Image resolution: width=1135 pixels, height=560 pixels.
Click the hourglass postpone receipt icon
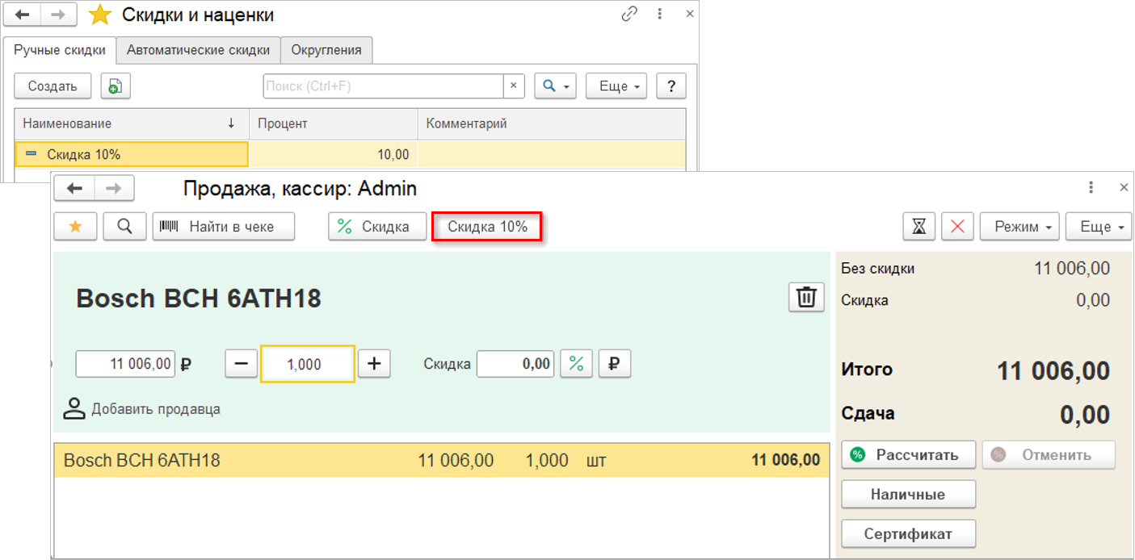[919, 227]
